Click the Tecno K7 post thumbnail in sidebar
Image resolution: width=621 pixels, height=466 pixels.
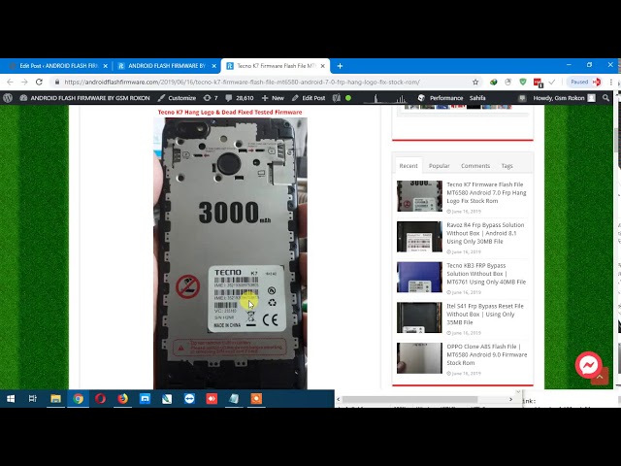(419, 196)
